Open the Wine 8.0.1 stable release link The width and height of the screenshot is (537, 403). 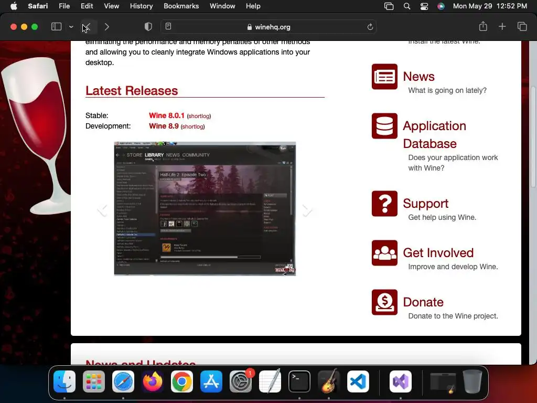(166, 115)
